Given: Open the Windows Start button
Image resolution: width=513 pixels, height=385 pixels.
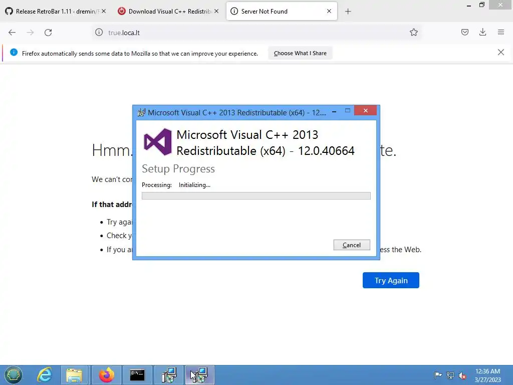Looking at the screenshot, I should 13,374.
